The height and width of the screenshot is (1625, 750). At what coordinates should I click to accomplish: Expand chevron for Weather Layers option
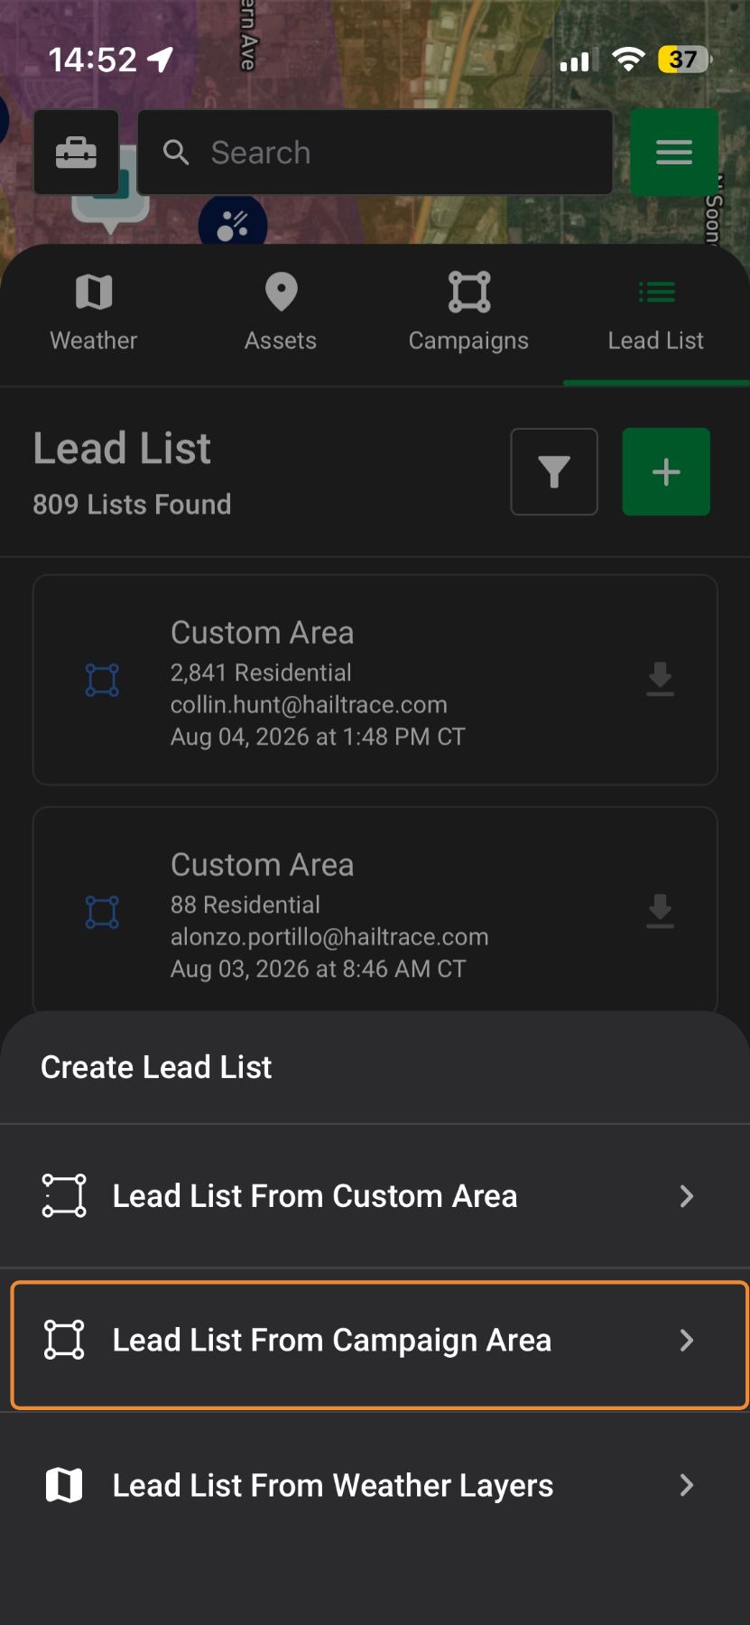[687, 1485]
